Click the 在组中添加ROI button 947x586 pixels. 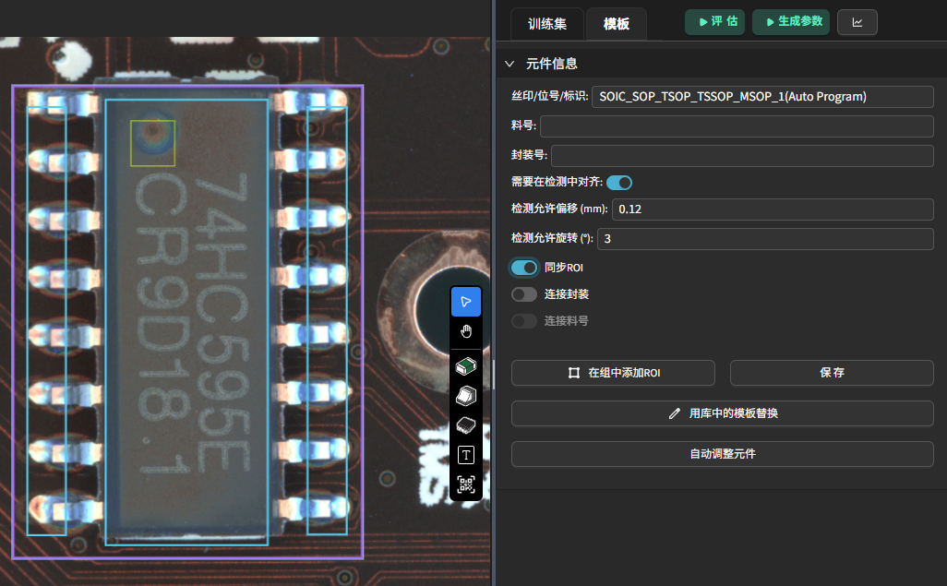[613, 373]
